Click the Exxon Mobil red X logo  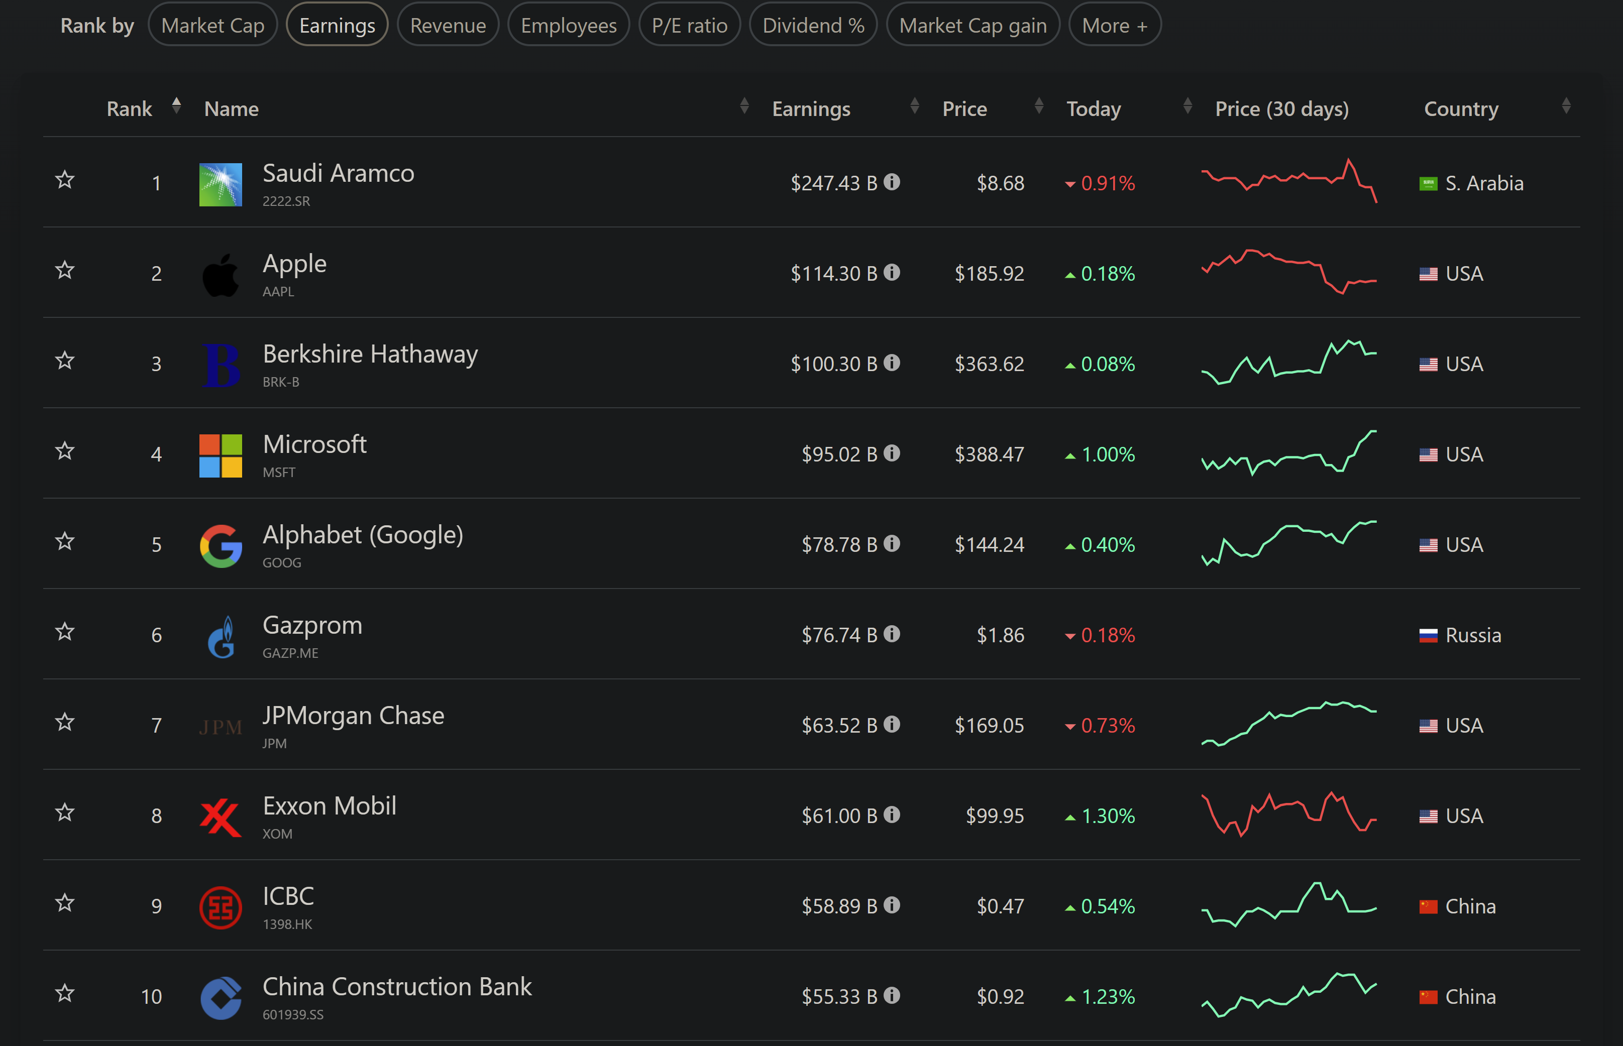(x=220, y=817)
